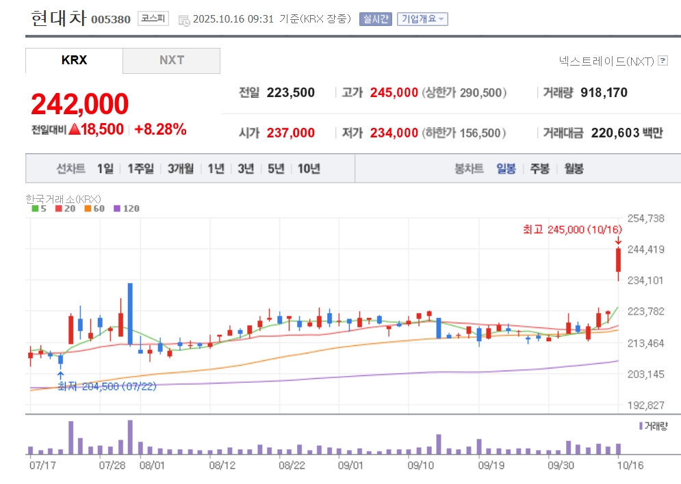Viewport: 681px width, 484px height.
Task: Select the 1년 line chart period
Action: [x=216, y=168]
